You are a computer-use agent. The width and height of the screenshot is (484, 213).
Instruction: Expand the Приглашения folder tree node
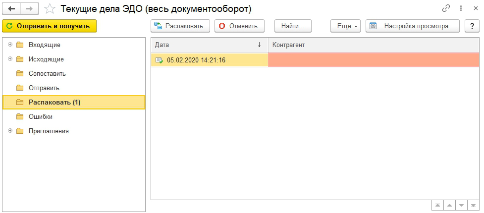click(10, 131)
